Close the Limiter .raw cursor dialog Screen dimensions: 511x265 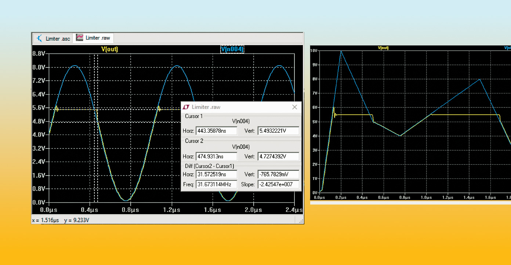click(x=294, y=107)
